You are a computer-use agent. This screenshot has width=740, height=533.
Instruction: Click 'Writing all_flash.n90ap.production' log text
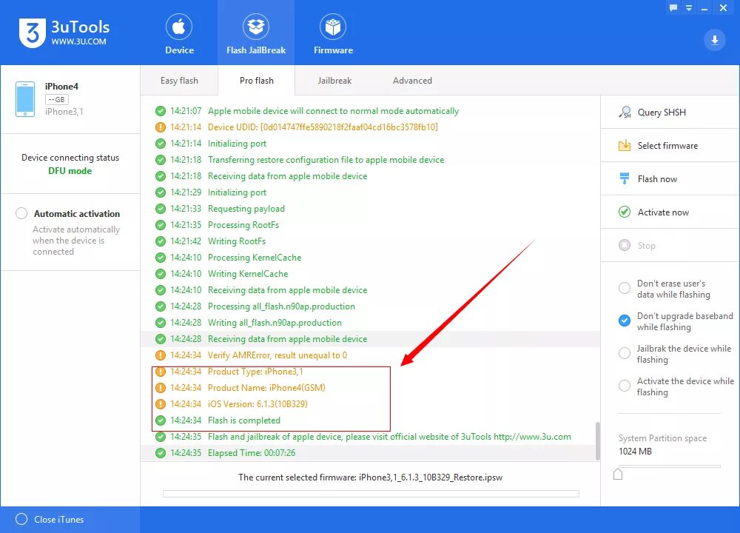point(275,323)
